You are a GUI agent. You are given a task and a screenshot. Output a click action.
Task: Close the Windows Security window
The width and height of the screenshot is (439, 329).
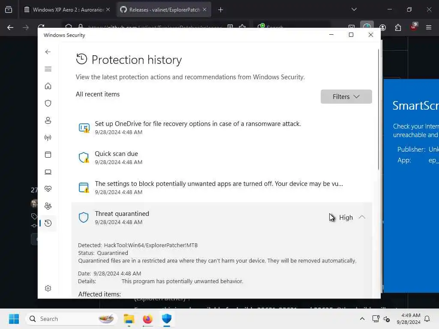(371, 35)
